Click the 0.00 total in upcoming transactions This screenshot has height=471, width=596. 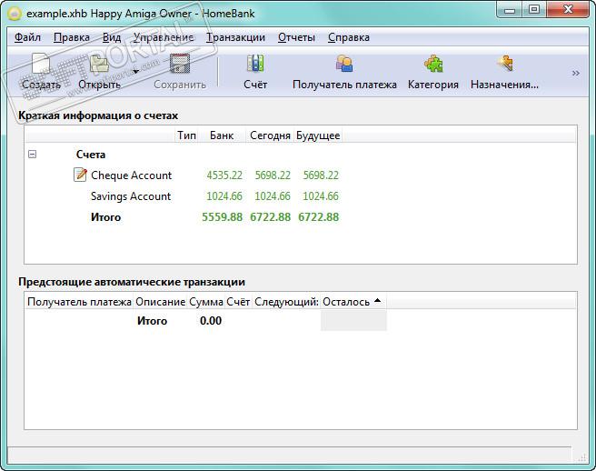click(x=211, y=321)
